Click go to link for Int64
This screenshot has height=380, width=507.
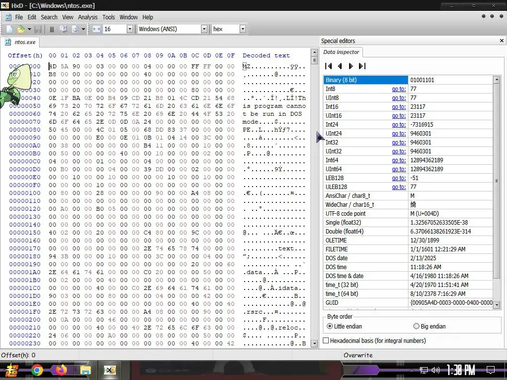tap(399, 160)
